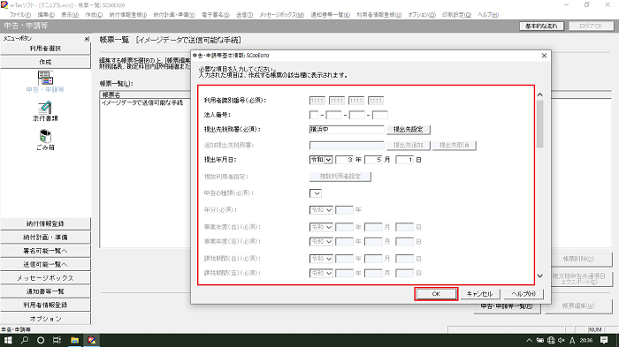Image resolution: width=619 pixels, height=347 pixels.
Task: Open the 課税期間(至) era dropdown
Action: point(321,273)
